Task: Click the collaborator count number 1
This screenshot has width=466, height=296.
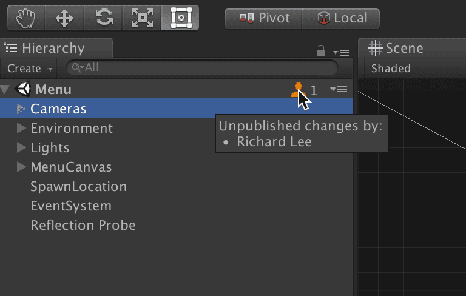Action: (x=314, y=90)
